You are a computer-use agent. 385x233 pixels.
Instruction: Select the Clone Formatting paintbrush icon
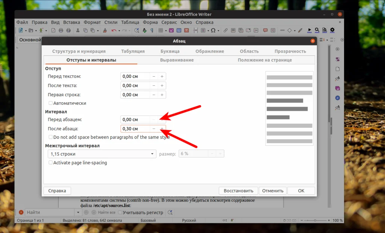point(105,30)
